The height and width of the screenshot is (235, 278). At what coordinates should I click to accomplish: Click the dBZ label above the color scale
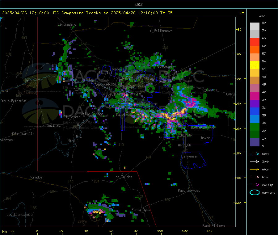click(262, 16)
